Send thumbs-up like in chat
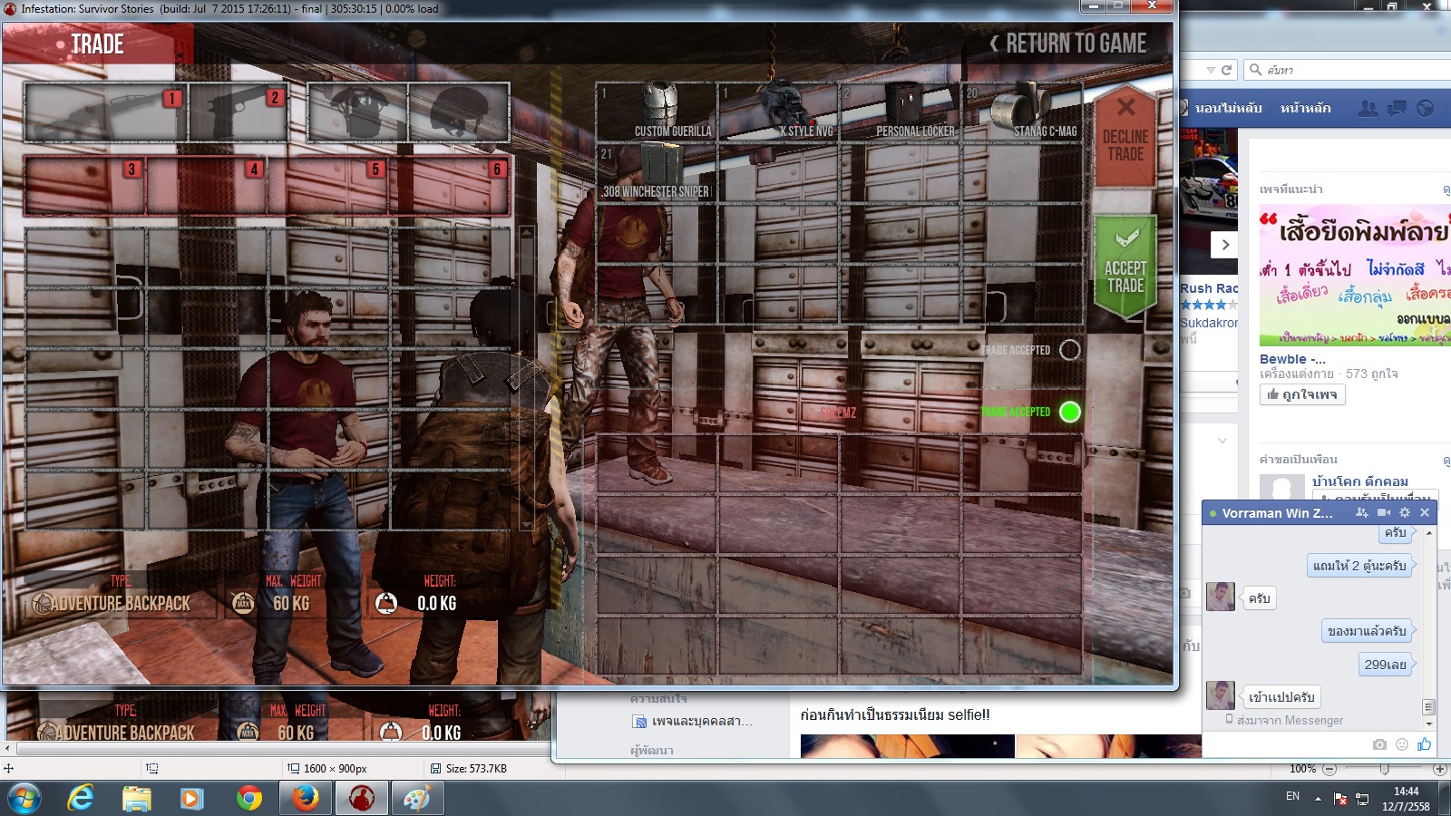Image resolution: width=1451 pixels, height=816 pixels. tap(1425, 743)
